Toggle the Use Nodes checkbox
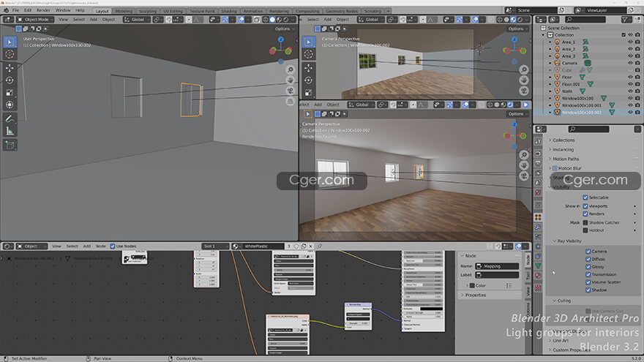This screenshot has width=644, height=362. click(112, 246)
